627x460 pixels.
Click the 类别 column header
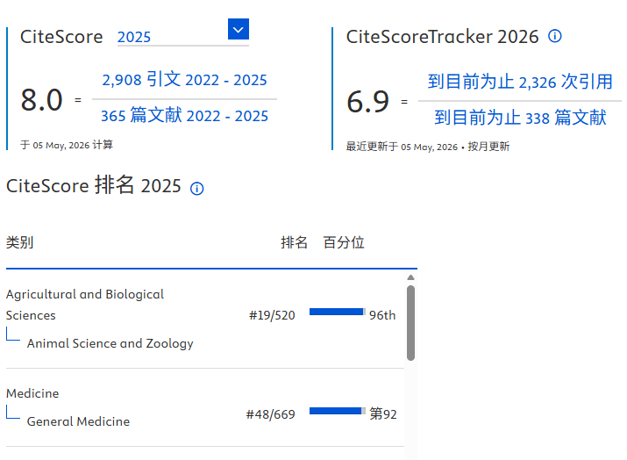(x=19, y=242)
